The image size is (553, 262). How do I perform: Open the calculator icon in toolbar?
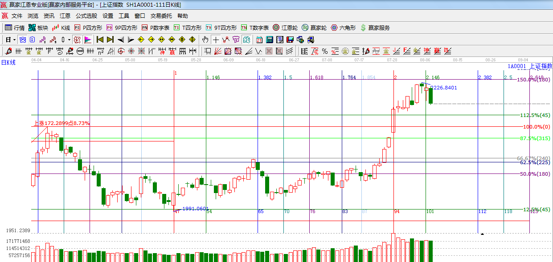tap(270, 40)
